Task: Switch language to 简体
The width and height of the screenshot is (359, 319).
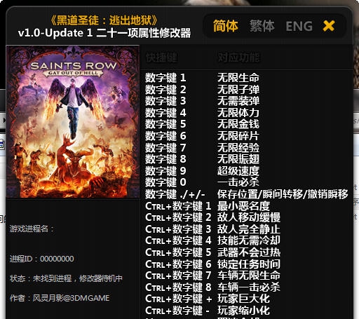Action: pos(226,26)
